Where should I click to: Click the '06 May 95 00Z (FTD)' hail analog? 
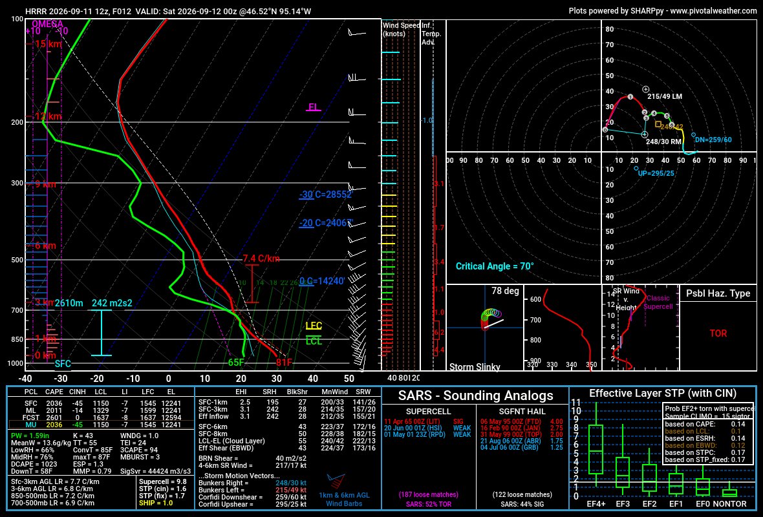click(x=510, y=421)
